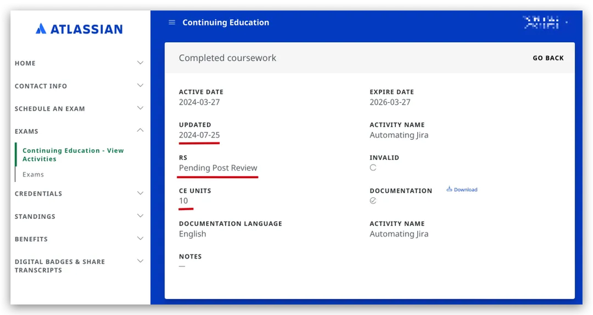
Task: Open Continuing Education - View Activities
Action: point(73,155)
